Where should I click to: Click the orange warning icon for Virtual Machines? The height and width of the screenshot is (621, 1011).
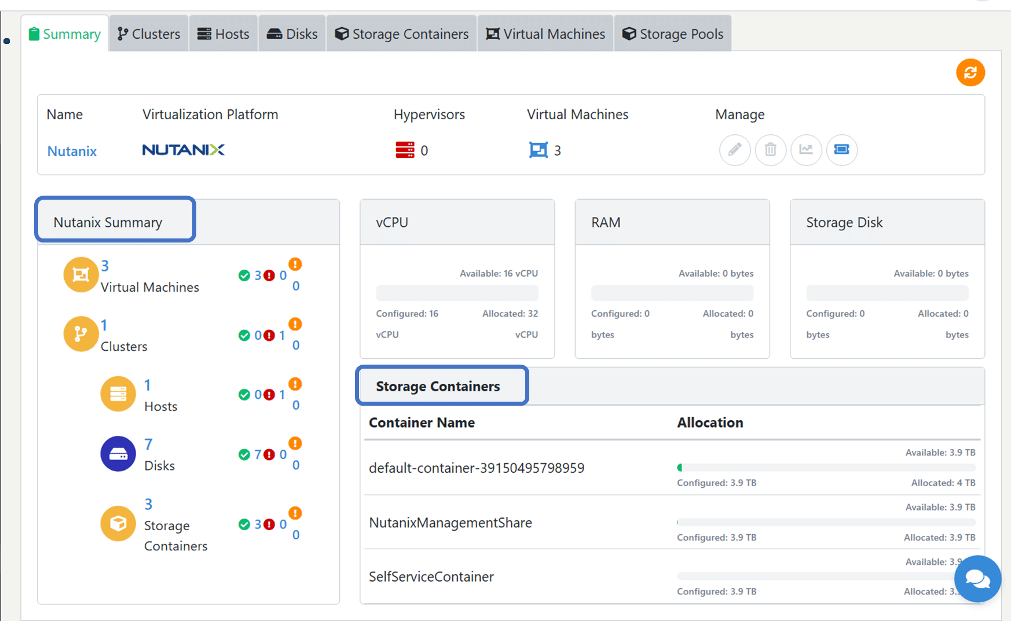click(295, 264)
